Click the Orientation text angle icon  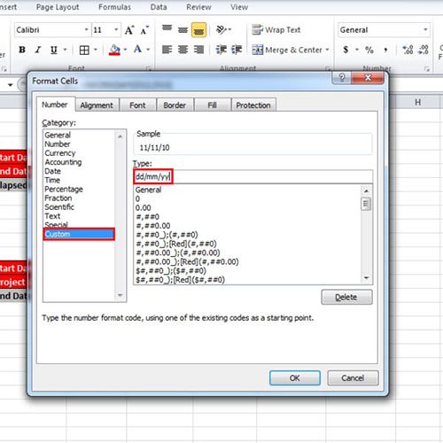pyautogui.click(x=221, y=29)
